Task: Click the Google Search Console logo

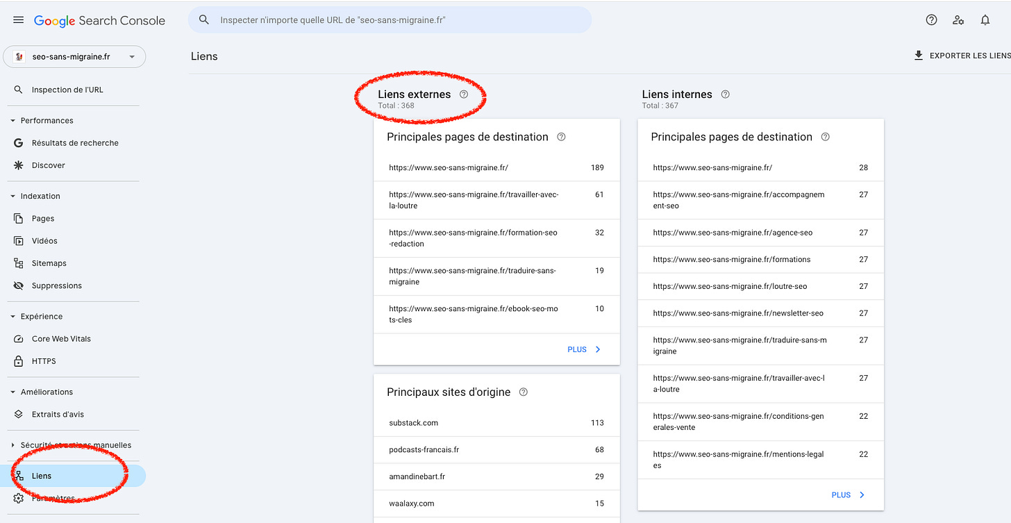Action: click(99, 20)
